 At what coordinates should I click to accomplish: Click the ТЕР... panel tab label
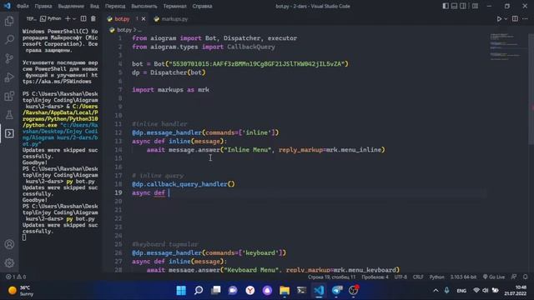pyautogui.click(x=31, y=18)
